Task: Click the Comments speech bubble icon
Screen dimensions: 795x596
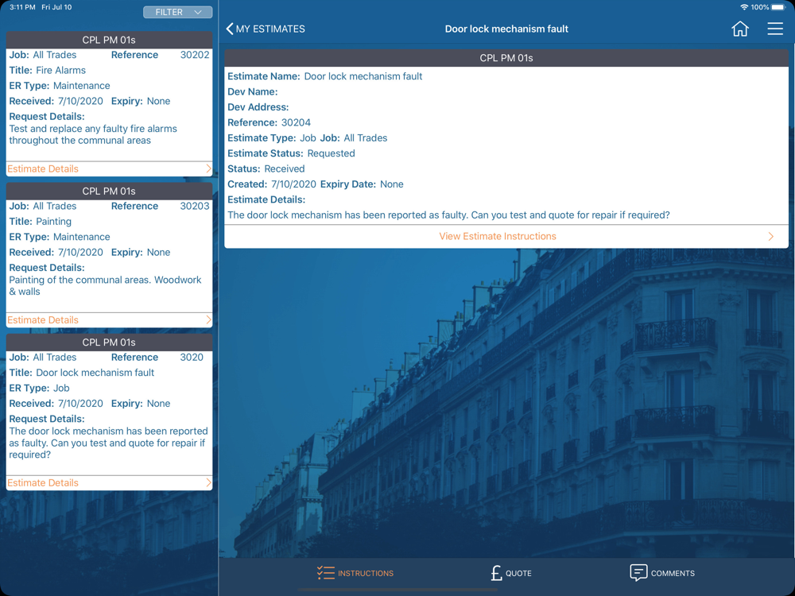Action: [638, 573]
